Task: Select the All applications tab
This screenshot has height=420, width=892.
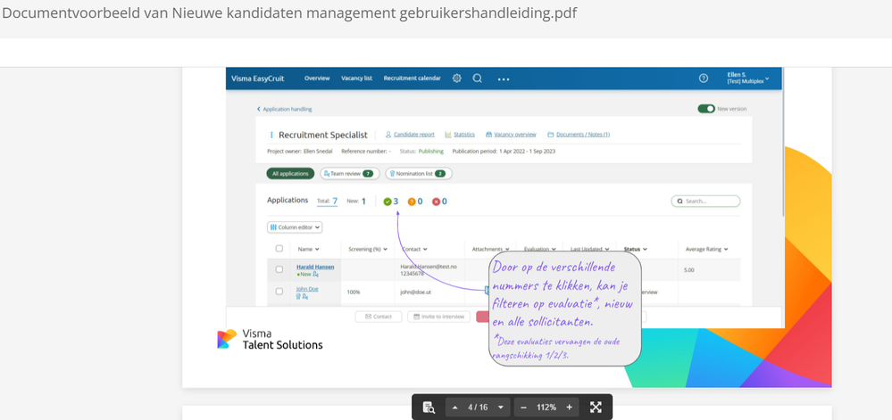Action: pos(290,173)
